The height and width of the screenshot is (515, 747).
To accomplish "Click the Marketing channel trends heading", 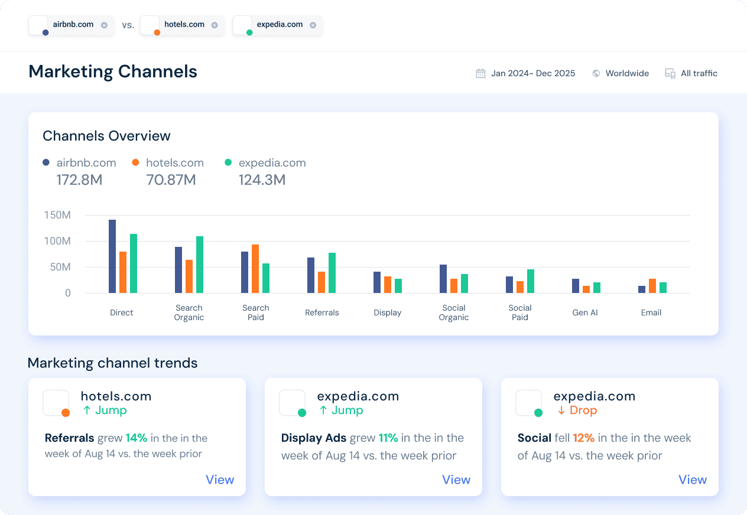I will point(113,363).
